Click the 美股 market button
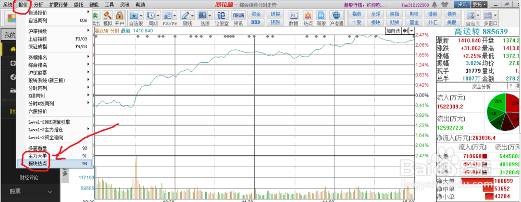521x202 pixels. pyautogui.click(x=452, y=22)
